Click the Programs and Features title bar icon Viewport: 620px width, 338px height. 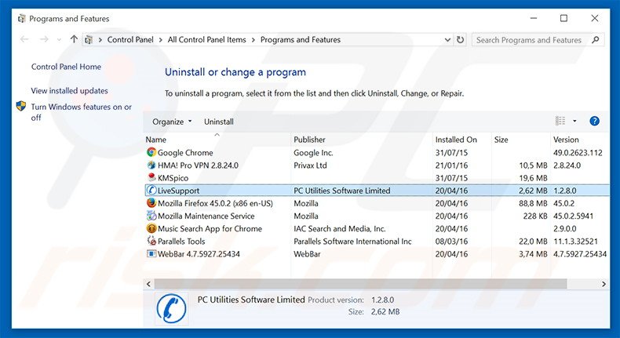[22, 19]
